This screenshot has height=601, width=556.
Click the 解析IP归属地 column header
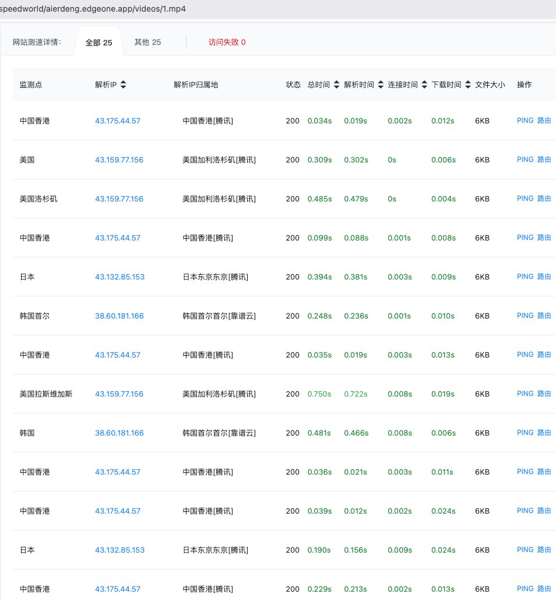tap(196, 84)
